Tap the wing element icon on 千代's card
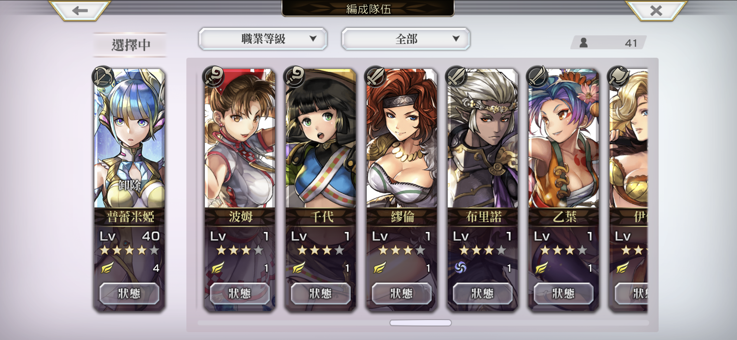Image resolution: width=737 pixels, height=340 pixels. [299, 267]
